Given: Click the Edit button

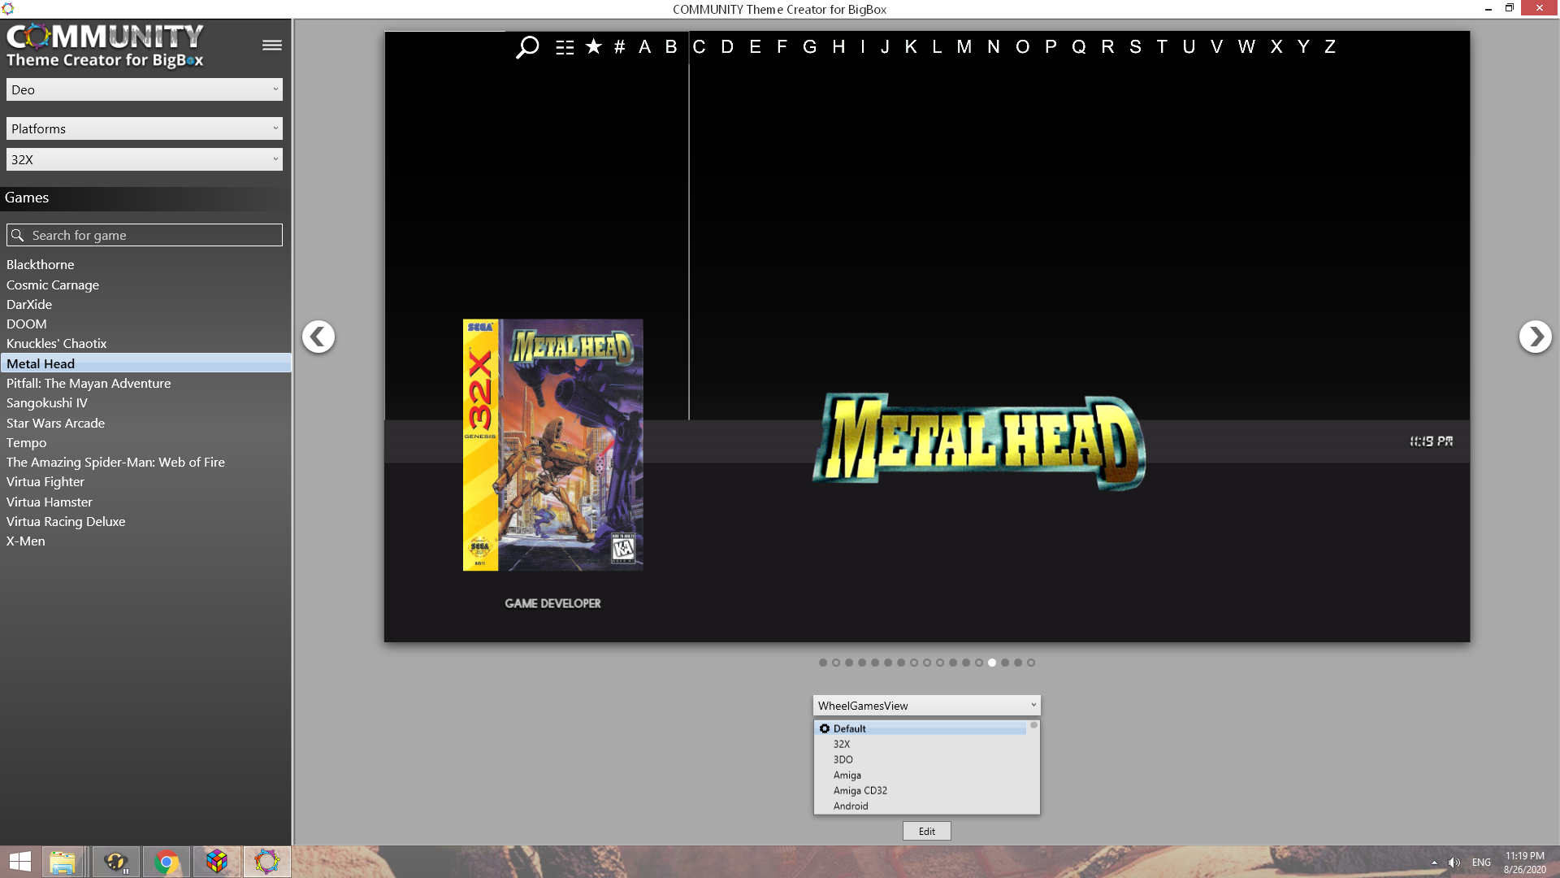Looking at the screenshot, I should click(926, 831).
